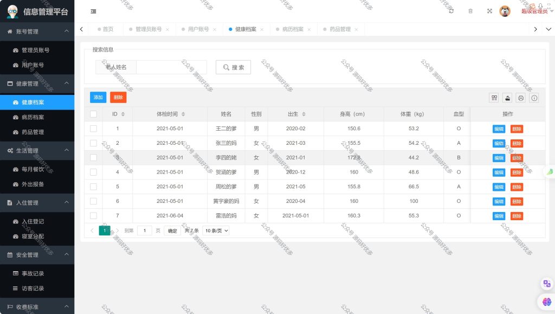Image resolution: width=555 pixels, height=314 pixels.
Task: Check the row for 雷浩的妈
Action: coord(93,216)
